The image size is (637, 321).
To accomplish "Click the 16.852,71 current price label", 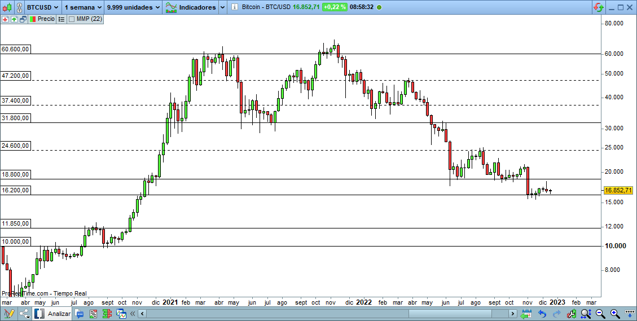I will [x=618, y=191].
